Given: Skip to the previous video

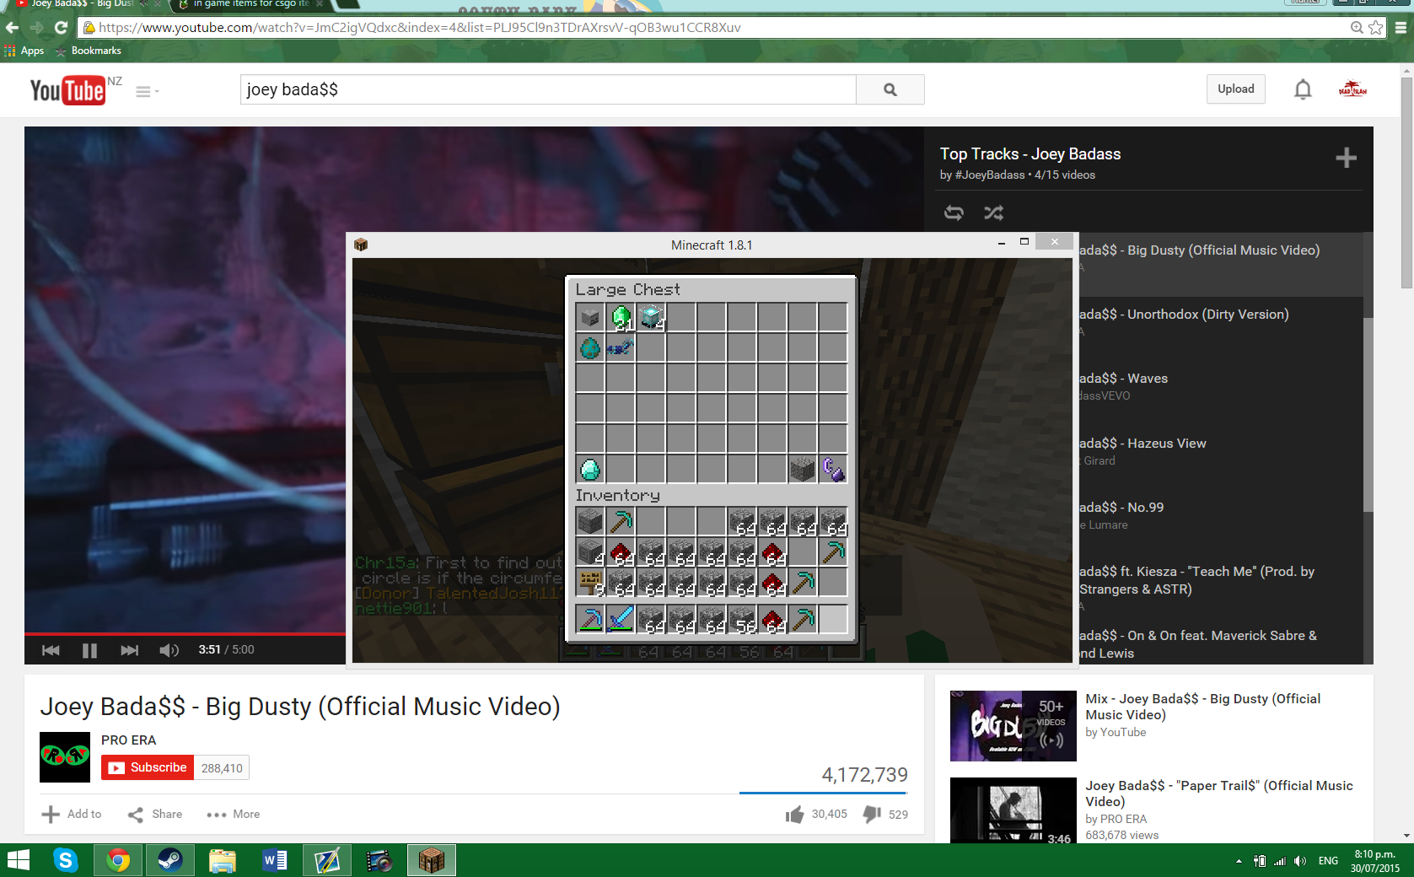Looking at the screenshot, I should pos(51,650).
